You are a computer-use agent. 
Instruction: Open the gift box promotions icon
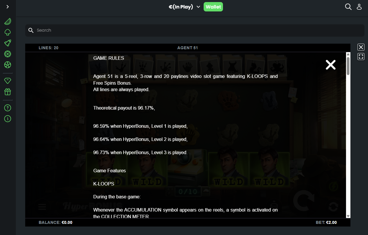pos(8,92)
